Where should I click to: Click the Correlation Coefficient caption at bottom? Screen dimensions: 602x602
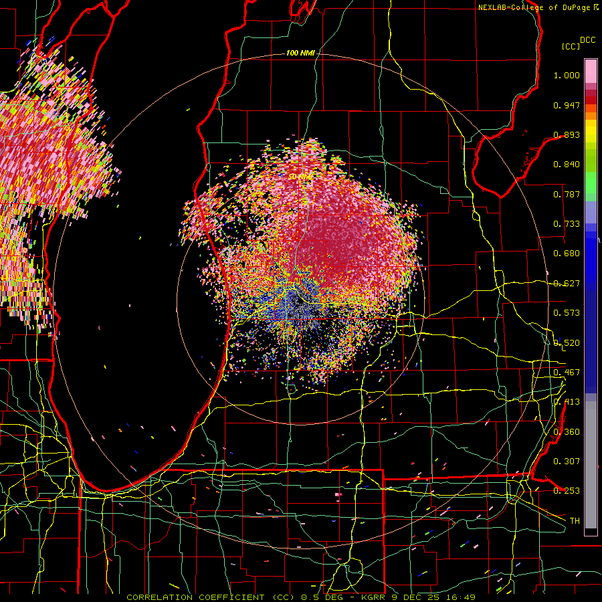coord(301,597)
